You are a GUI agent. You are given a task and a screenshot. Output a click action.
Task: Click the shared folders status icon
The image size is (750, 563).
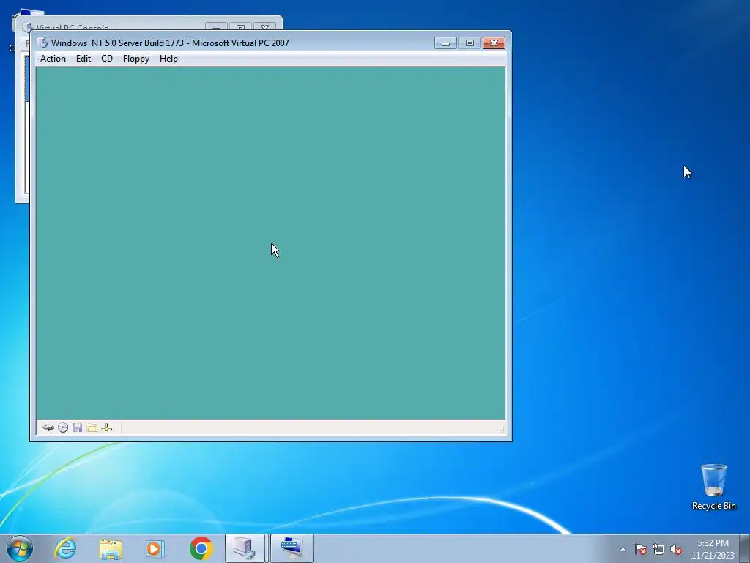92,427
